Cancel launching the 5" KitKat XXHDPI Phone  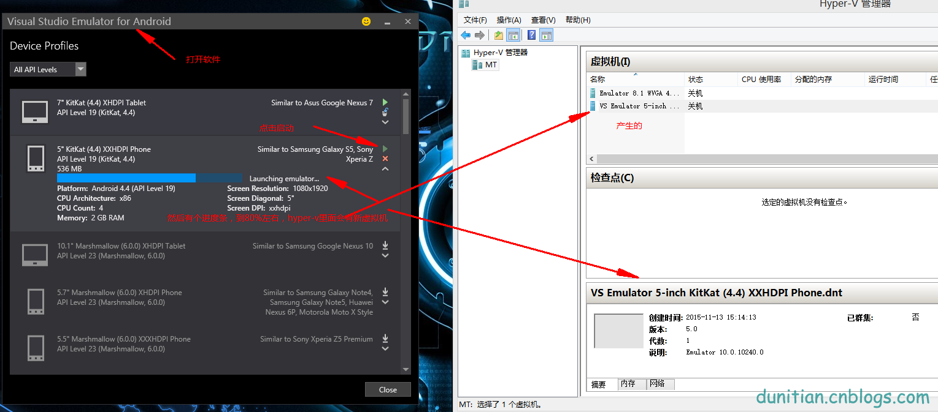click(385, 159)
